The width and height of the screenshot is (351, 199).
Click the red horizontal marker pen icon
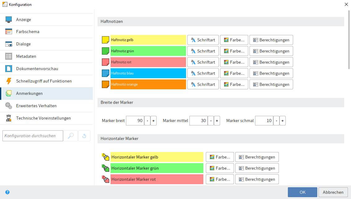click(x=106, y=179)
